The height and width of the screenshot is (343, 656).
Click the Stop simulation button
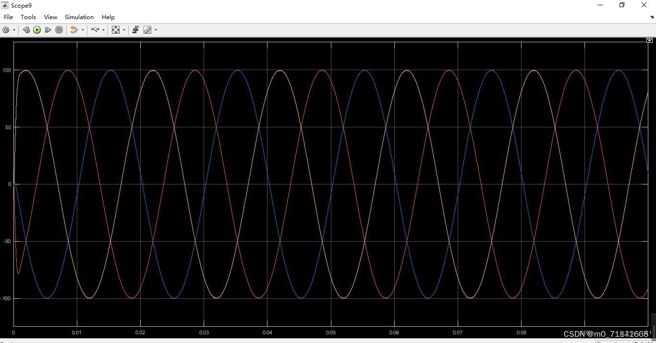tap(59, 29)
